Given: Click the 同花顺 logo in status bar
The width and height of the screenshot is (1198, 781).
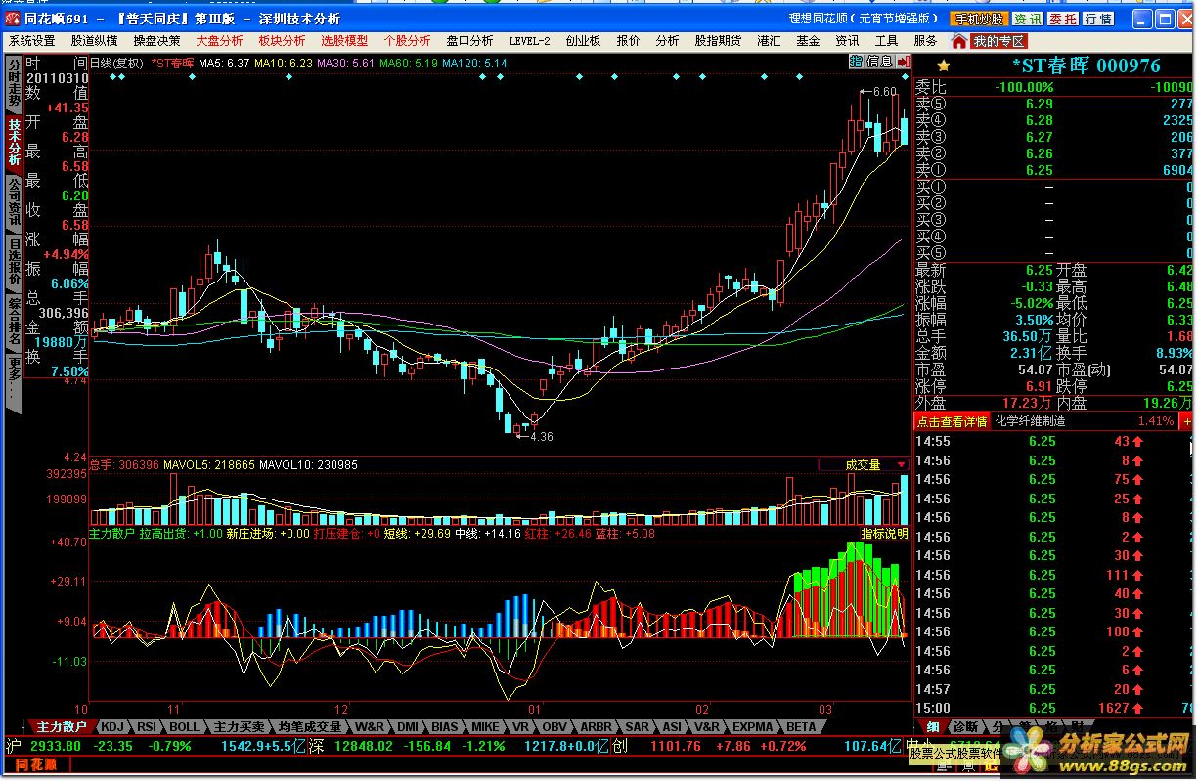Looking at the screenshot, I should click(x=35, y=763).
